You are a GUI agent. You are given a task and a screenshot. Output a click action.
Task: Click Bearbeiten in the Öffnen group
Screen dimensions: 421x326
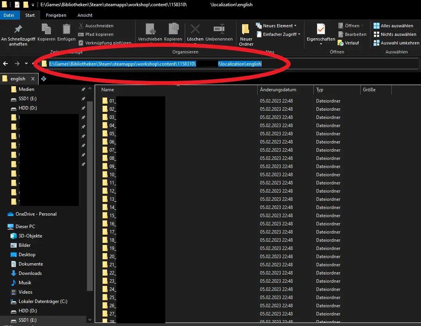[x=352, y=34]
